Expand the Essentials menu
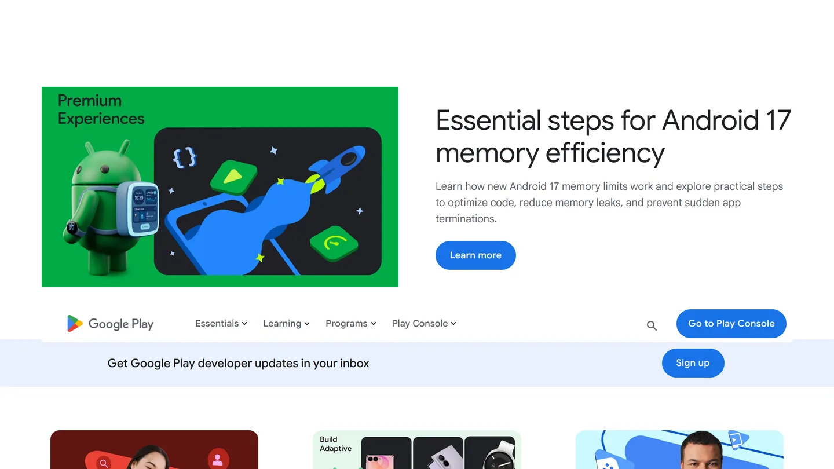Screen dimensions: 834x469 pos(221,323)
